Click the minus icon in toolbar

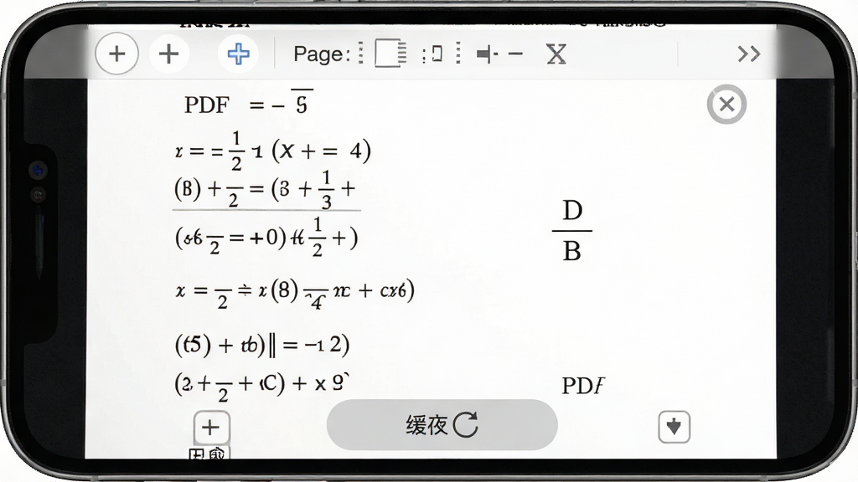[x=515, y=54]
